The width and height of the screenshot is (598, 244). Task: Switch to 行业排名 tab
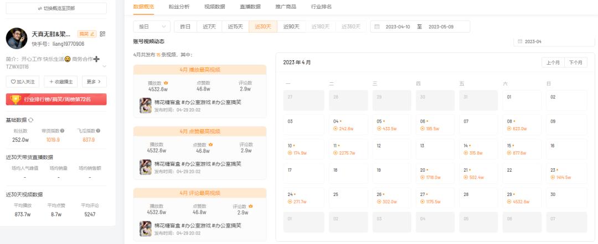click(x=321, y=7)
